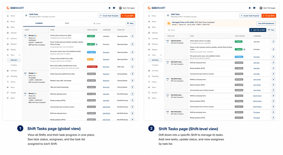Screen dimensions: 283x155
Task: Click the notification bell in the shift-level view
Action: 250,8
